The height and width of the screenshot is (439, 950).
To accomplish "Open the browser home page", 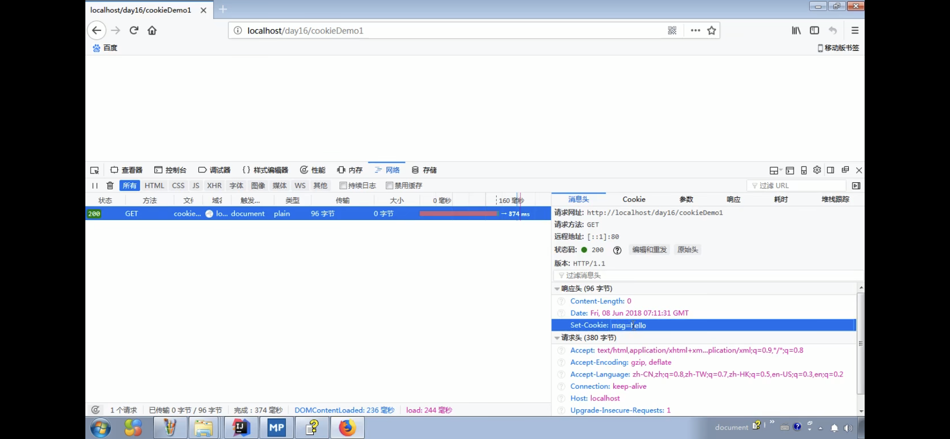I will [152, 30].
